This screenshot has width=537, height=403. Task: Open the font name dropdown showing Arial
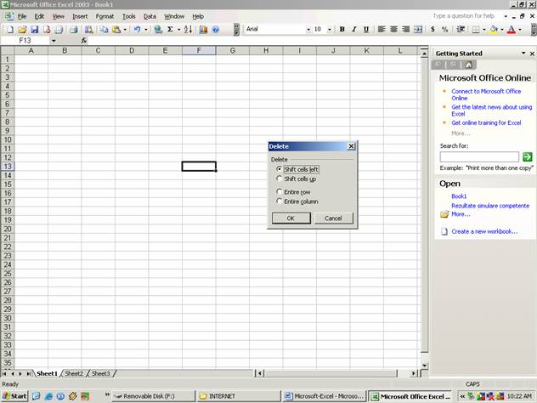(x=308, y=30)
